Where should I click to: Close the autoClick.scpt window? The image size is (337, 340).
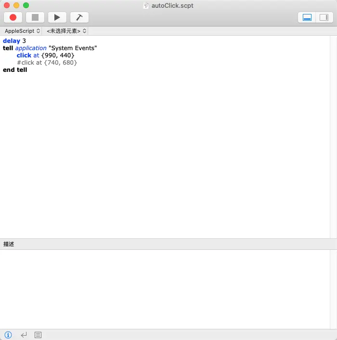tap(7, 5)
